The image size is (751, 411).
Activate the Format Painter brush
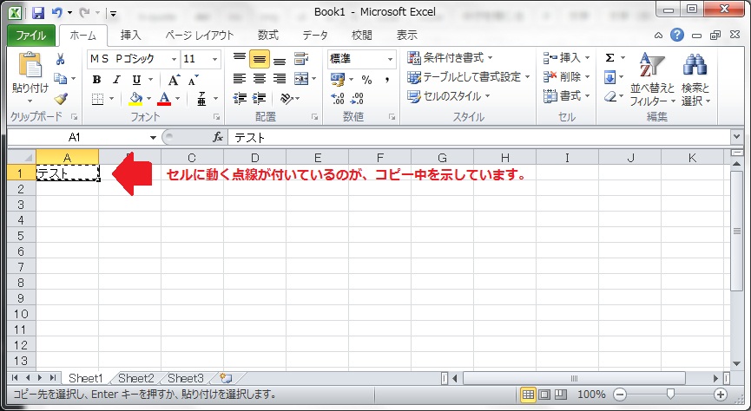(x=61, y=99)
